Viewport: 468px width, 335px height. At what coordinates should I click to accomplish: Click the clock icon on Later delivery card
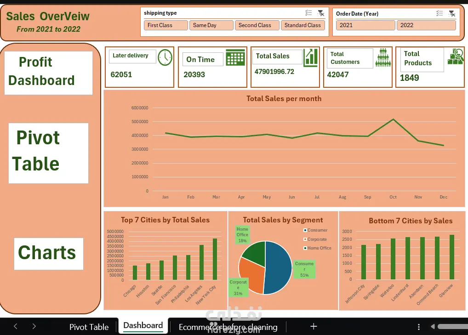pyautogui.click(x=165, y=57)
